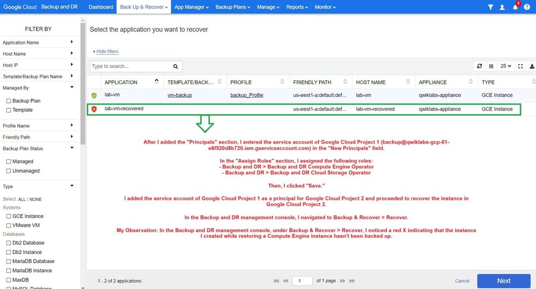This screenshot has height=289, width=536.
Task: Click the Hide filters link
Action: pos(107,51)
